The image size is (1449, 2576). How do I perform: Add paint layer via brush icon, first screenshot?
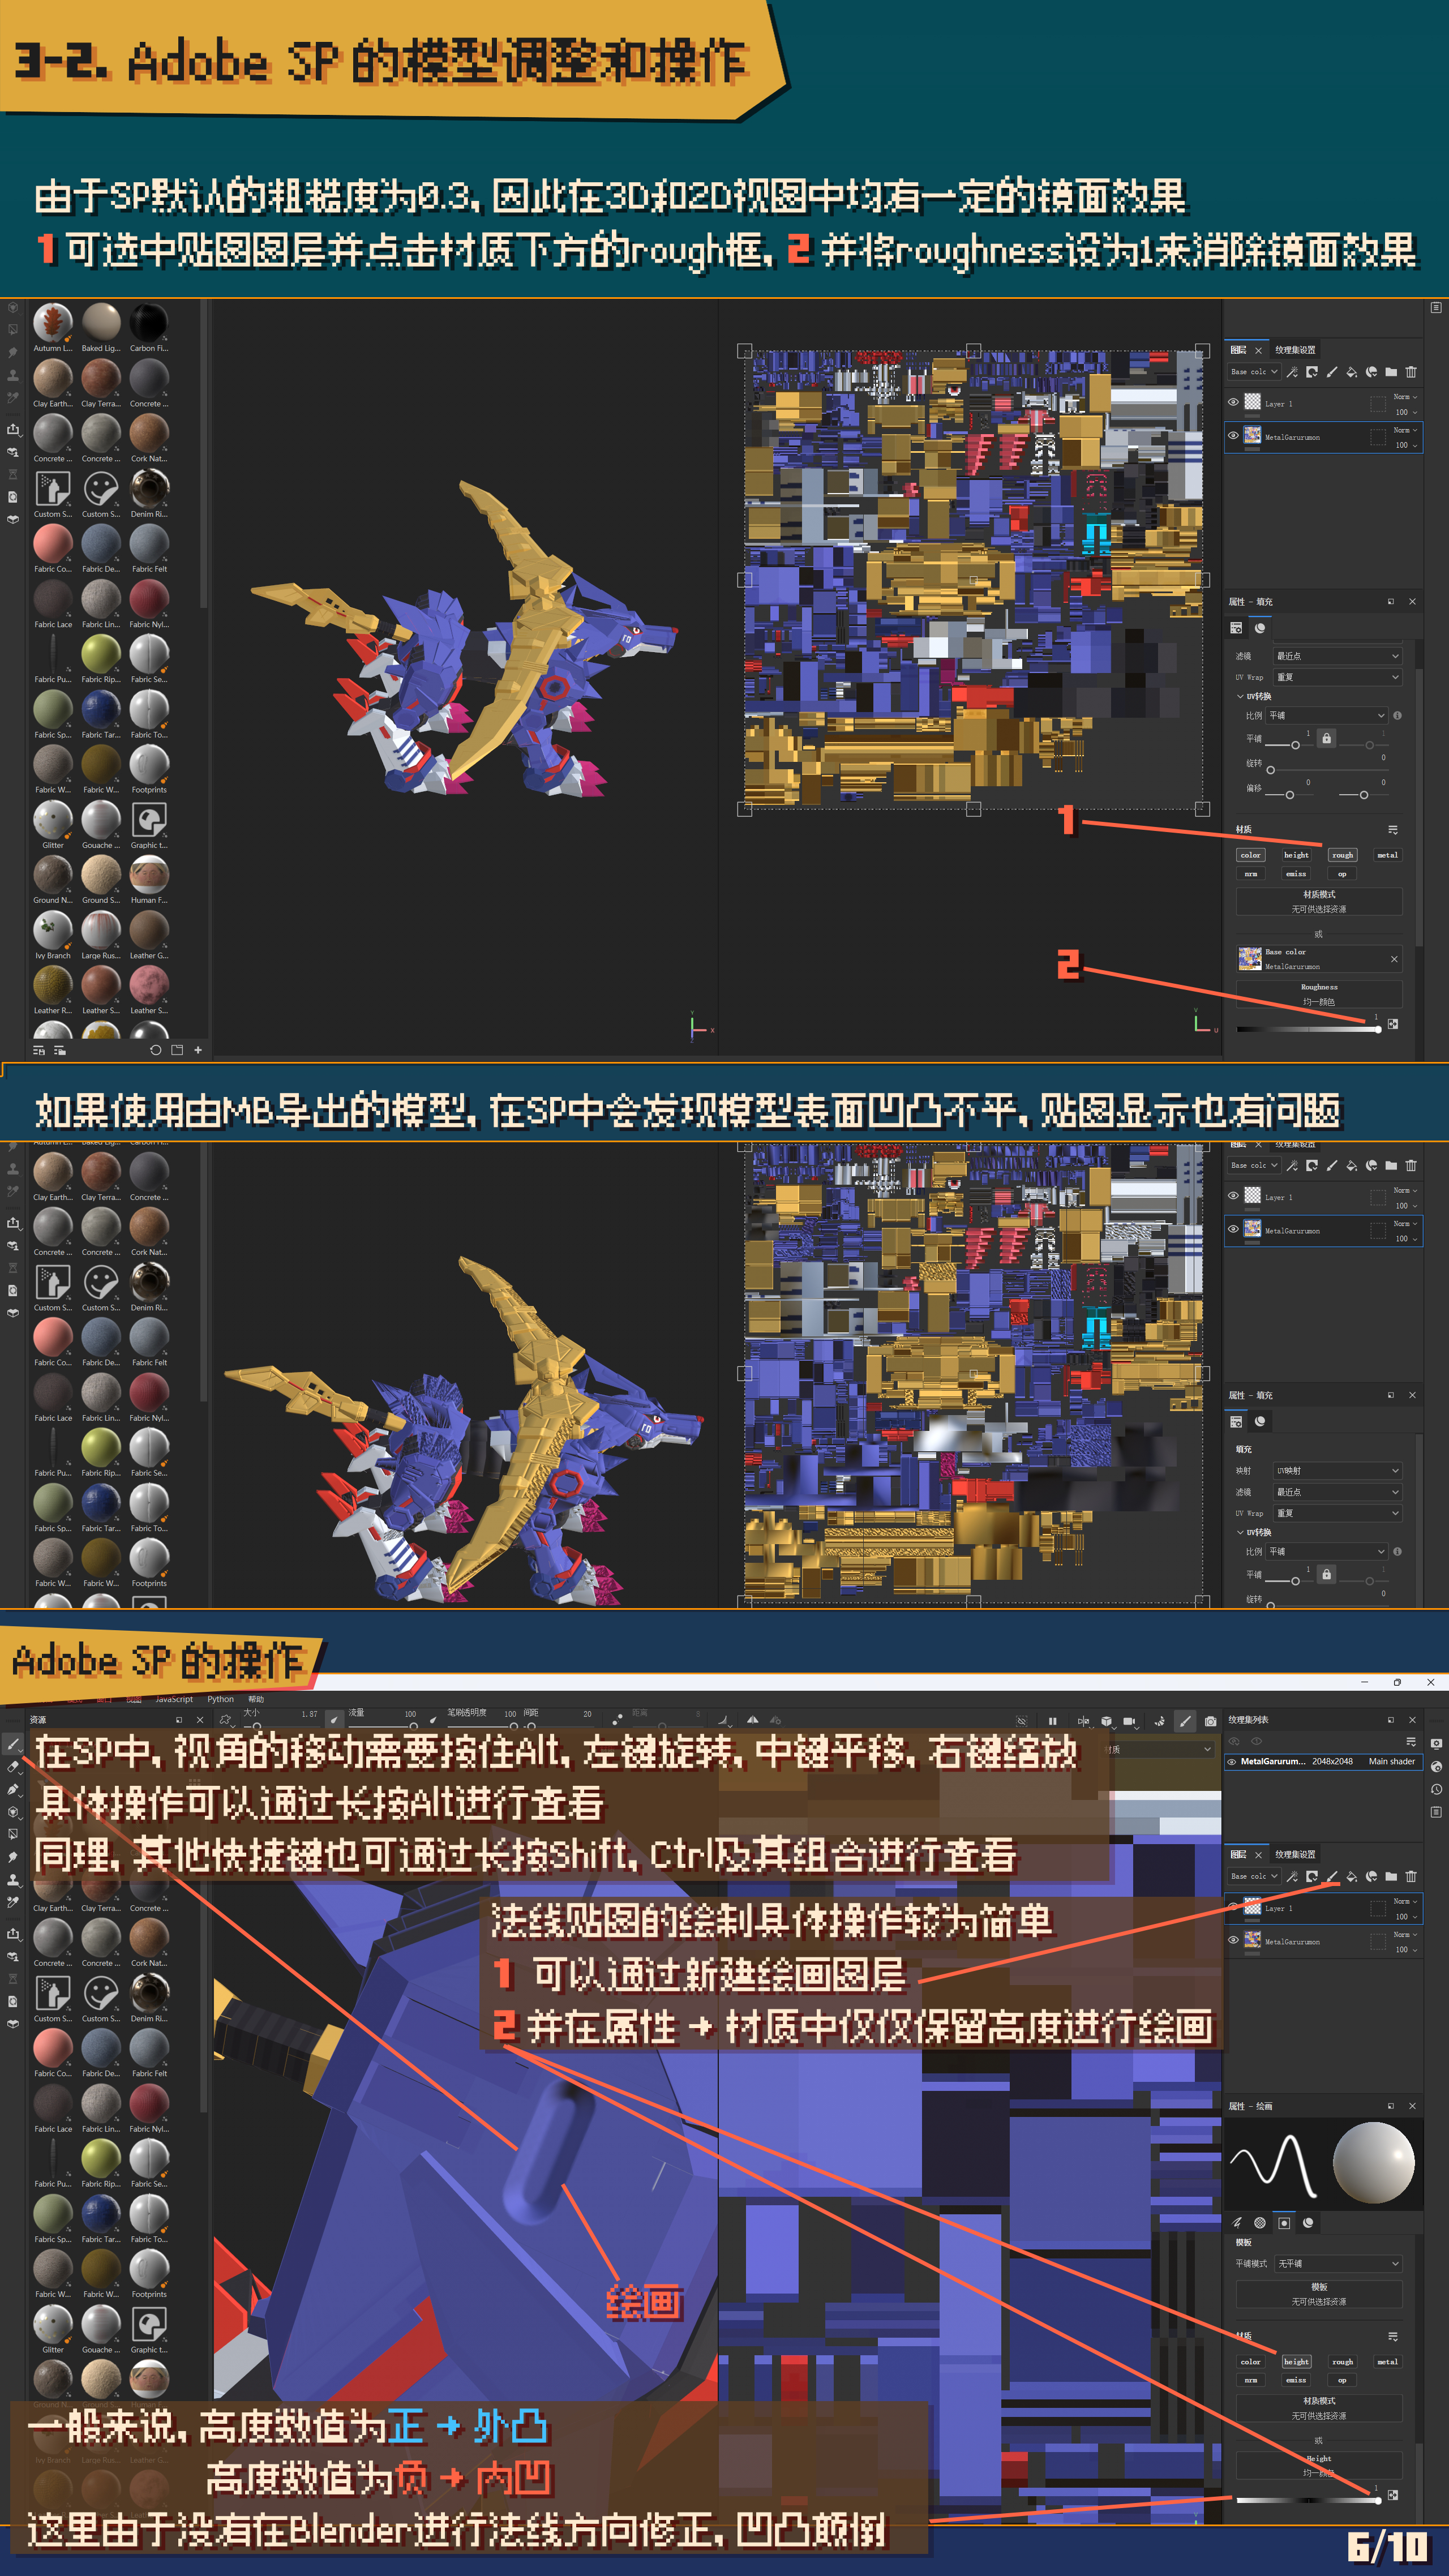1332,372
